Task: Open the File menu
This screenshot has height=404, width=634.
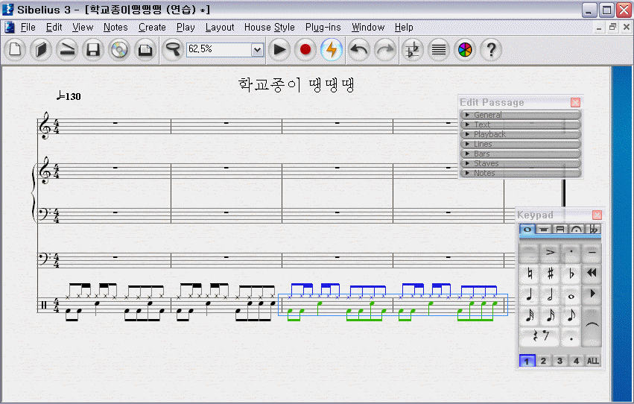Action: (28, 27)
